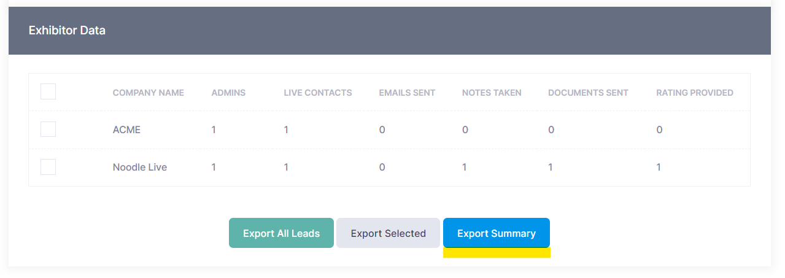Select the Noodle Live row checkbox
This screenshot has width=785, height=278.
[x=48, y=167]
